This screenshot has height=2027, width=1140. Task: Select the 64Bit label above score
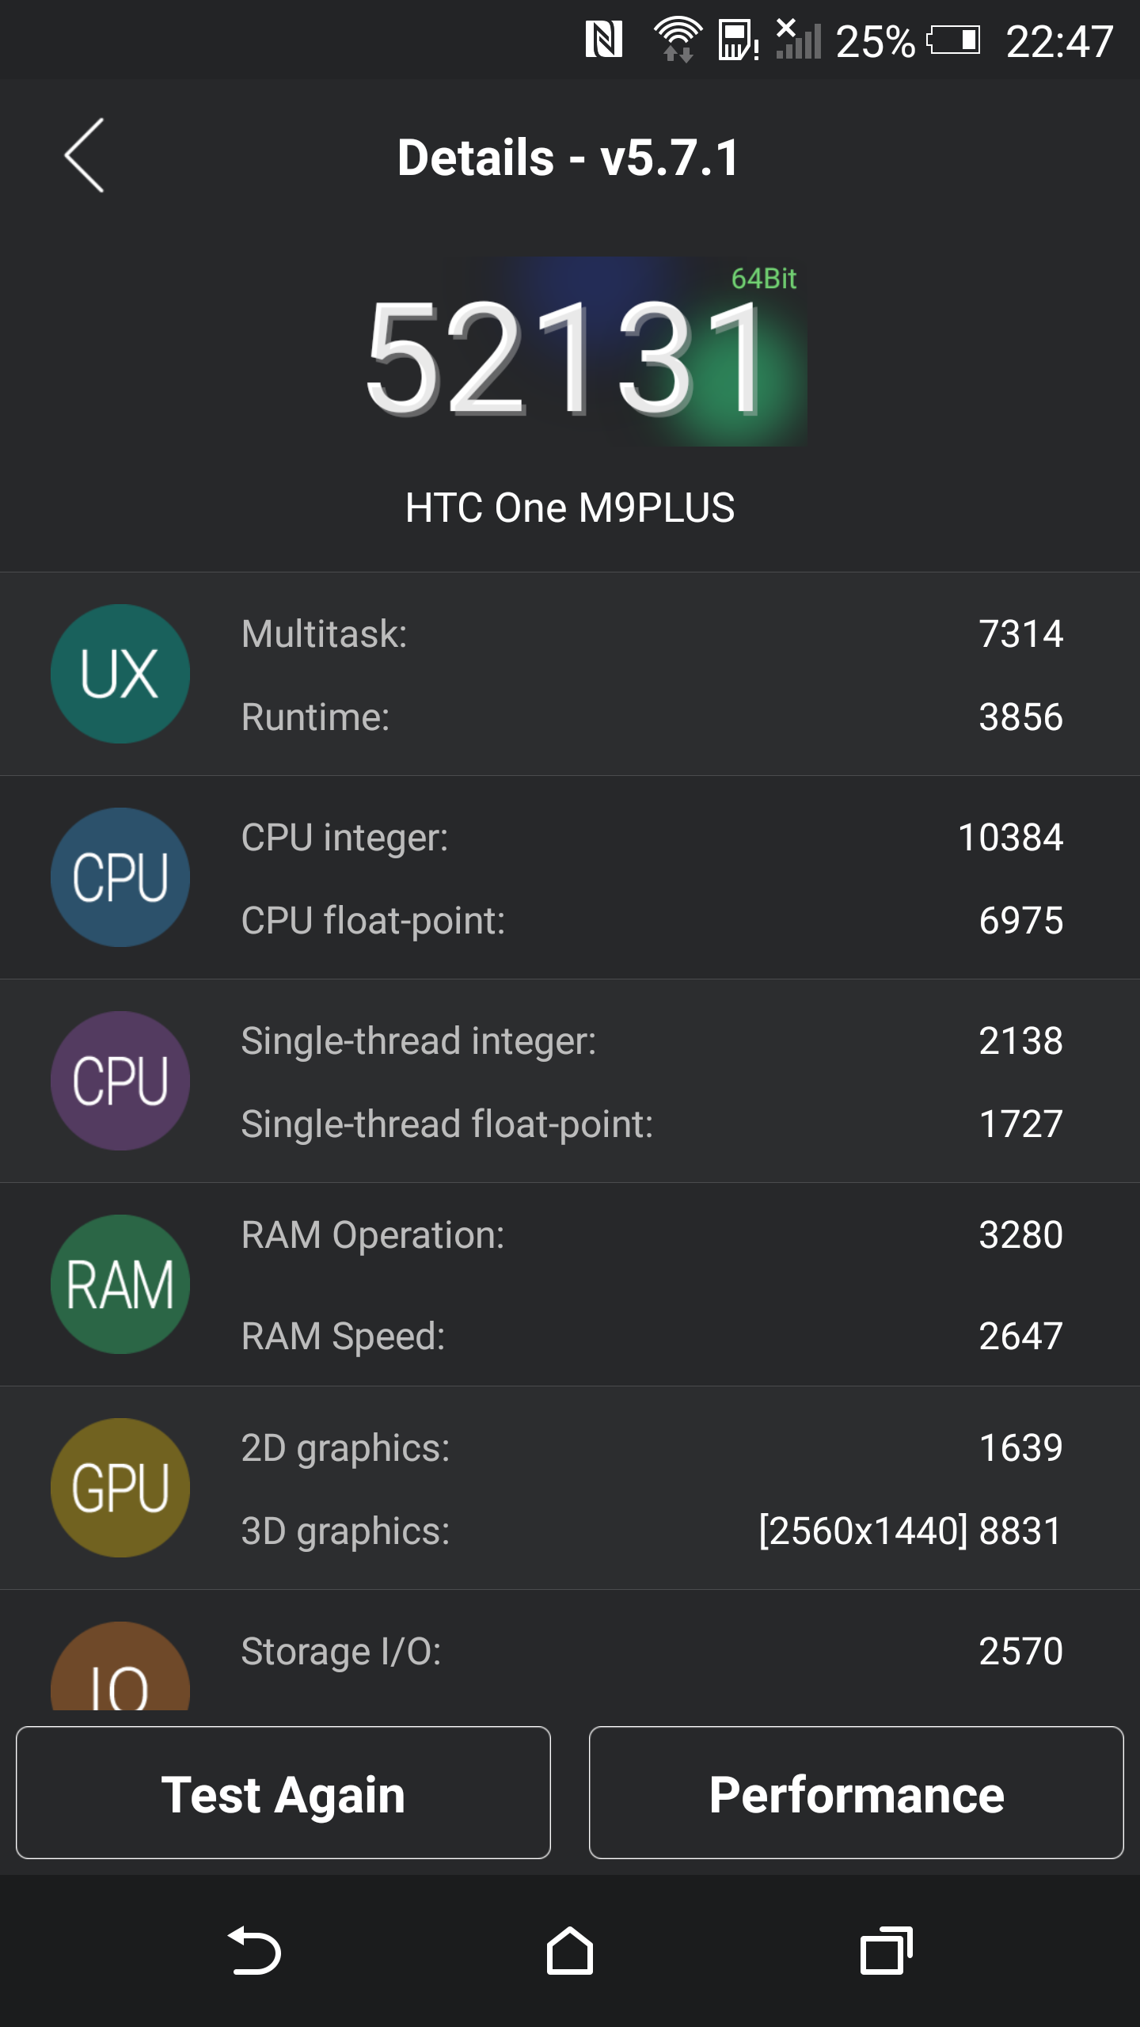click(x=764, y=279)
